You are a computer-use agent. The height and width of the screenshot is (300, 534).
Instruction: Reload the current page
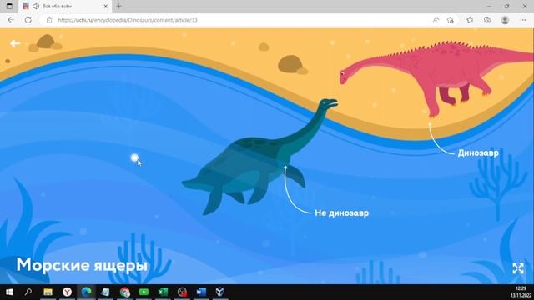click(x=28, y=20)
